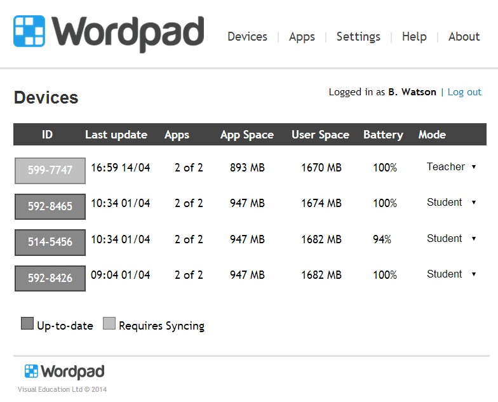Click the Requires Syncing legend label
The width and height of the screenshot is (498, 402).
click(x=161, y=326)
